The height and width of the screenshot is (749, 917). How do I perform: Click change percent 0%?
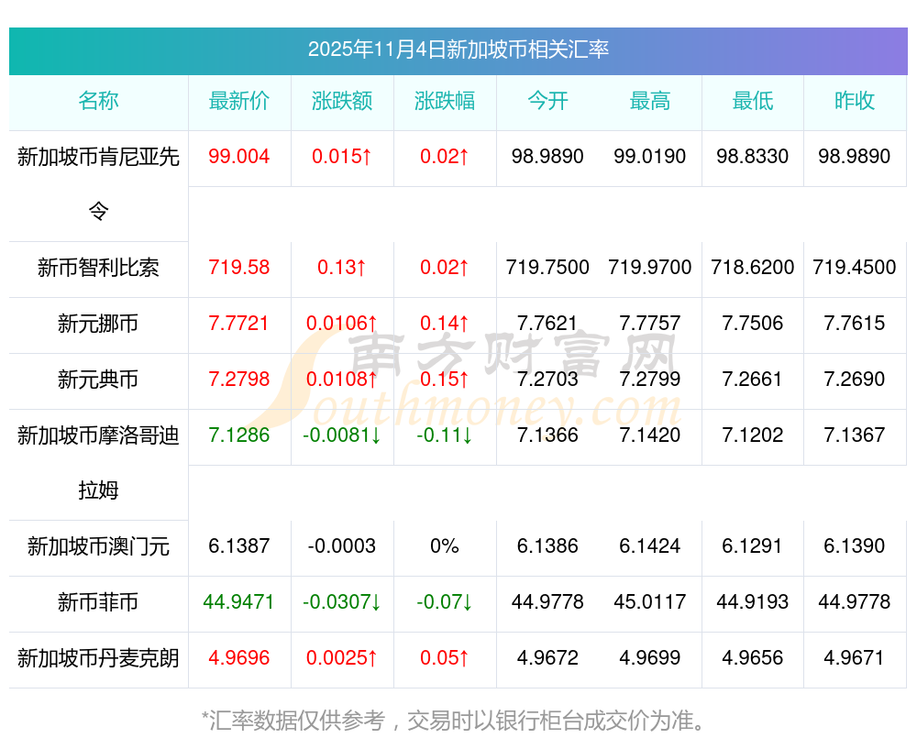point(445,546)
